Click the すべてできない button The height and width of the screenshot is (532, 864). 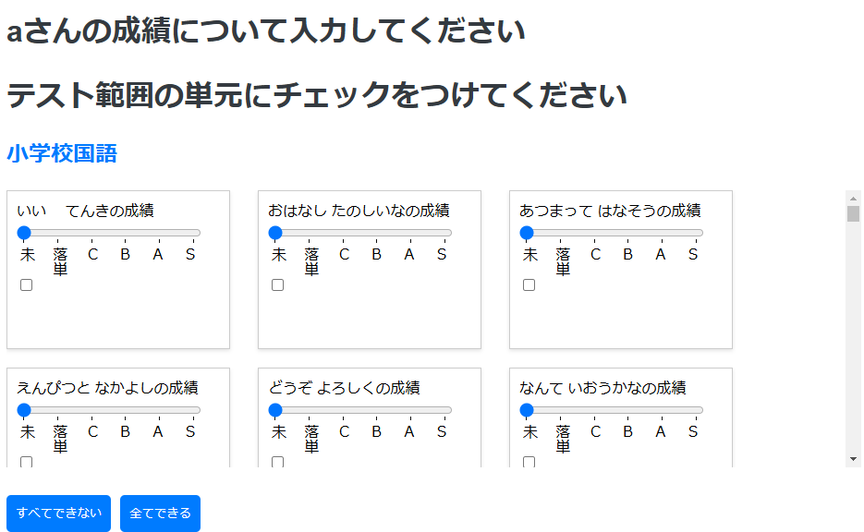click(59, 514)
